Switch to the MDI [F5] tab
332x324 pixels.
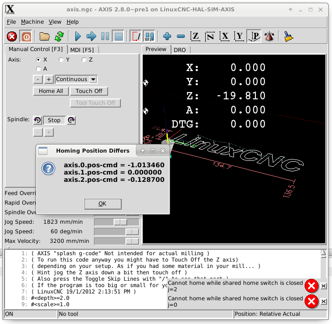click(x=82, y=50)
